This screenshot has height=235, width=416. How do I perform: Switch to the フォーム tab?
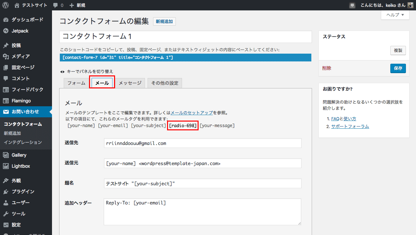[76, 83]
